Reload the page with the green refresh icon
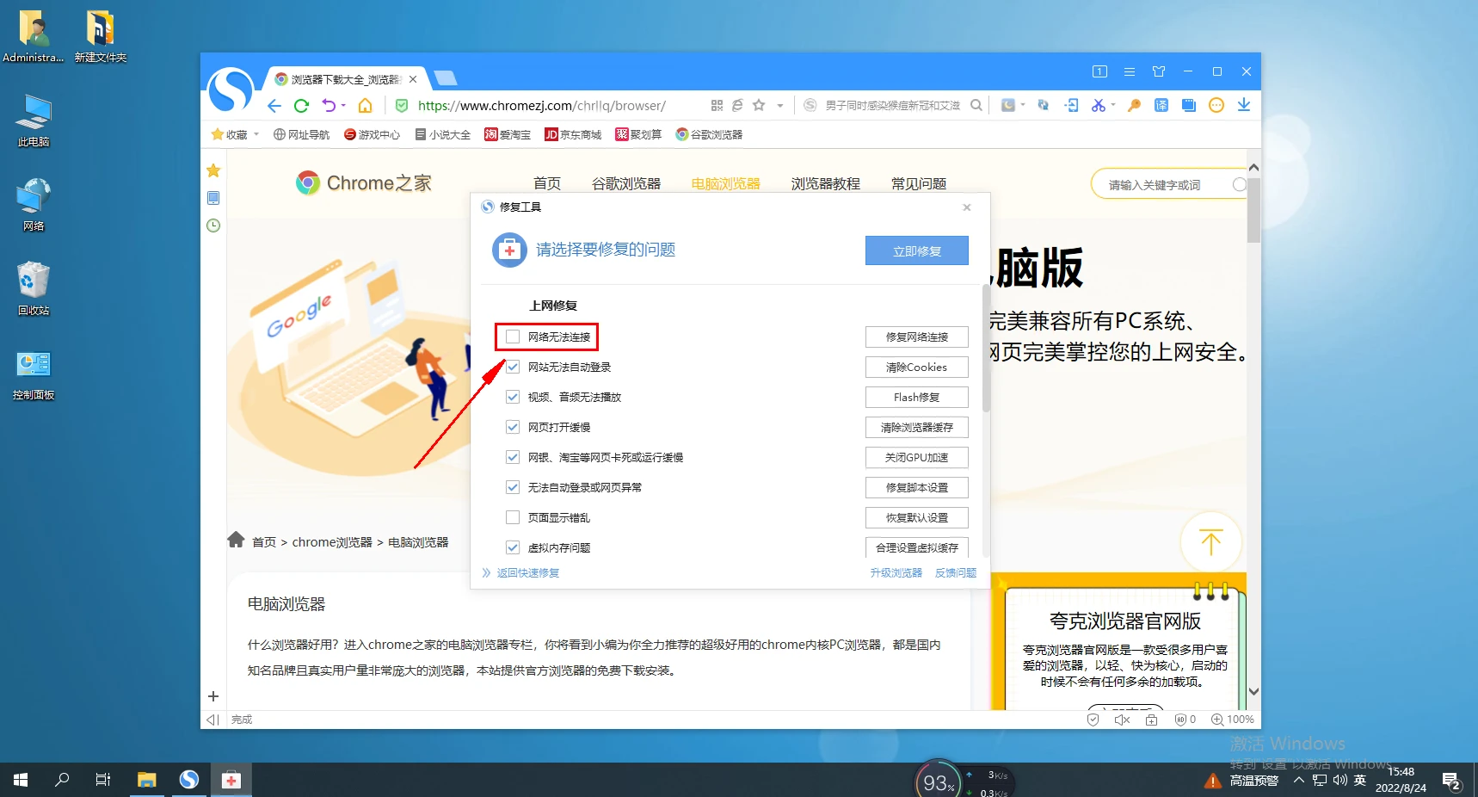The height and width of the screenshot is (797, 1478). click(x=301, y=106)
